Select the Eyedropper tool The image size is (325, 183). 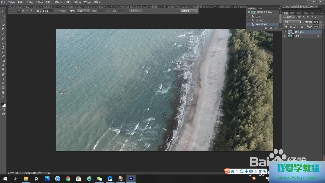[3, 34]
